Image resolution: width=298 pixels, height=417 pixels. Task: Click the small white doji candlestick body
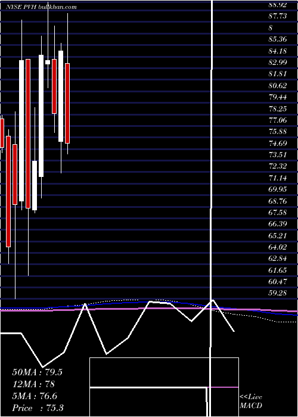(x=48, y=62)
